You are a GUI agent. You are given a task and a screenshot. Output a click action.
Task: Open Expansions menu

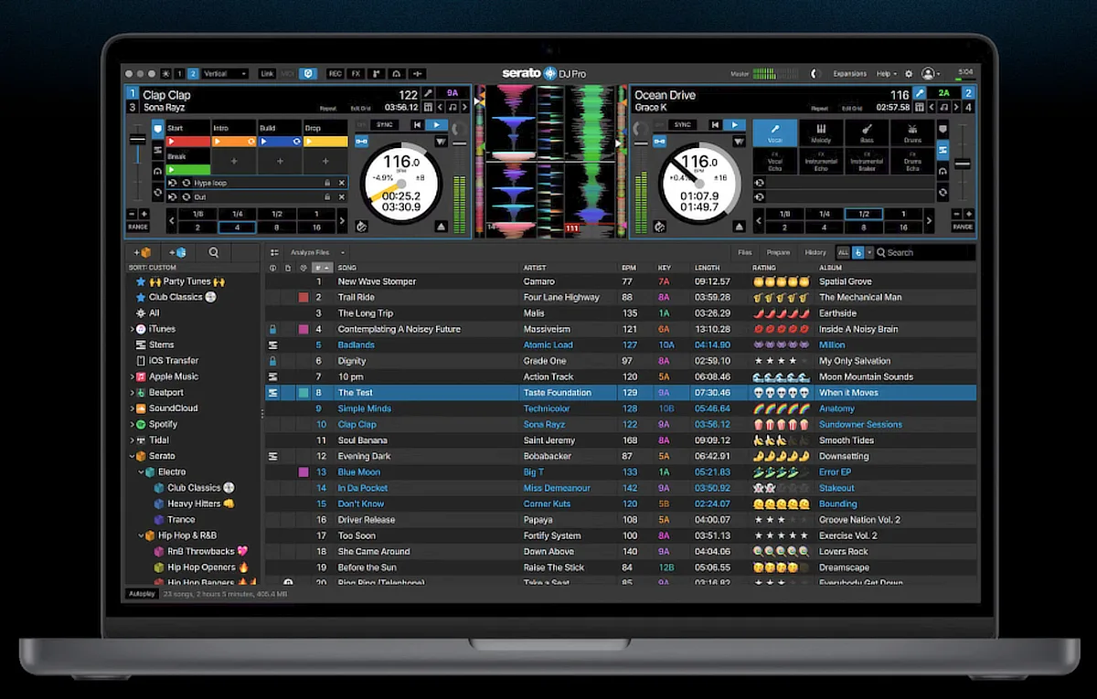(x=849, y=73)
